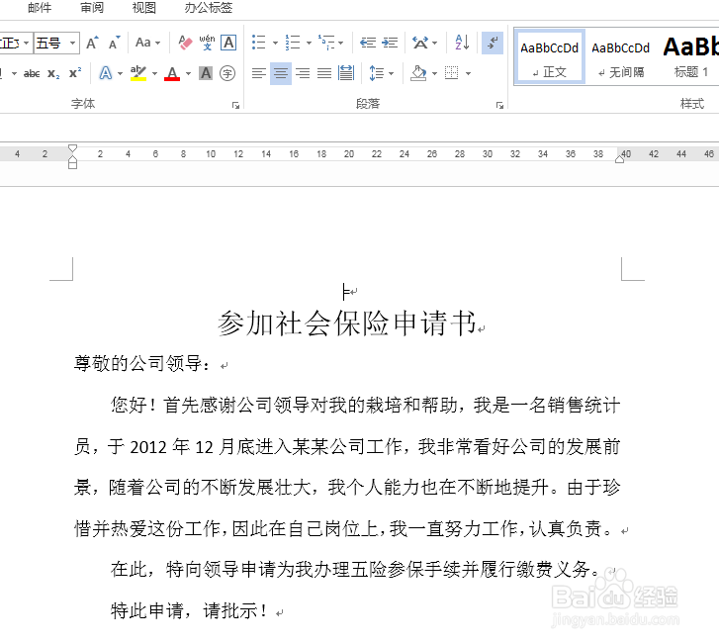Click Increase Indent icon

click(390, 43)
